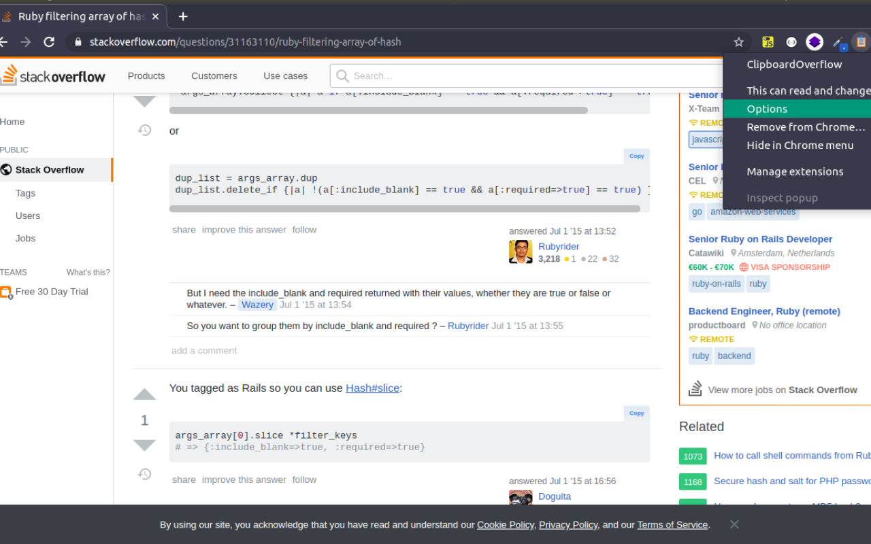
Task: Open the Products navigation item
Action: pyautogui.click(x=146, y=76)
